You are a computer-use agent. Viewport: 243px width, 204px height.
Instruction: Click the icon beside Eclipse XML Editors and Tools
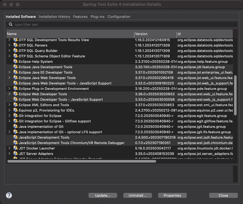point(16,105)
